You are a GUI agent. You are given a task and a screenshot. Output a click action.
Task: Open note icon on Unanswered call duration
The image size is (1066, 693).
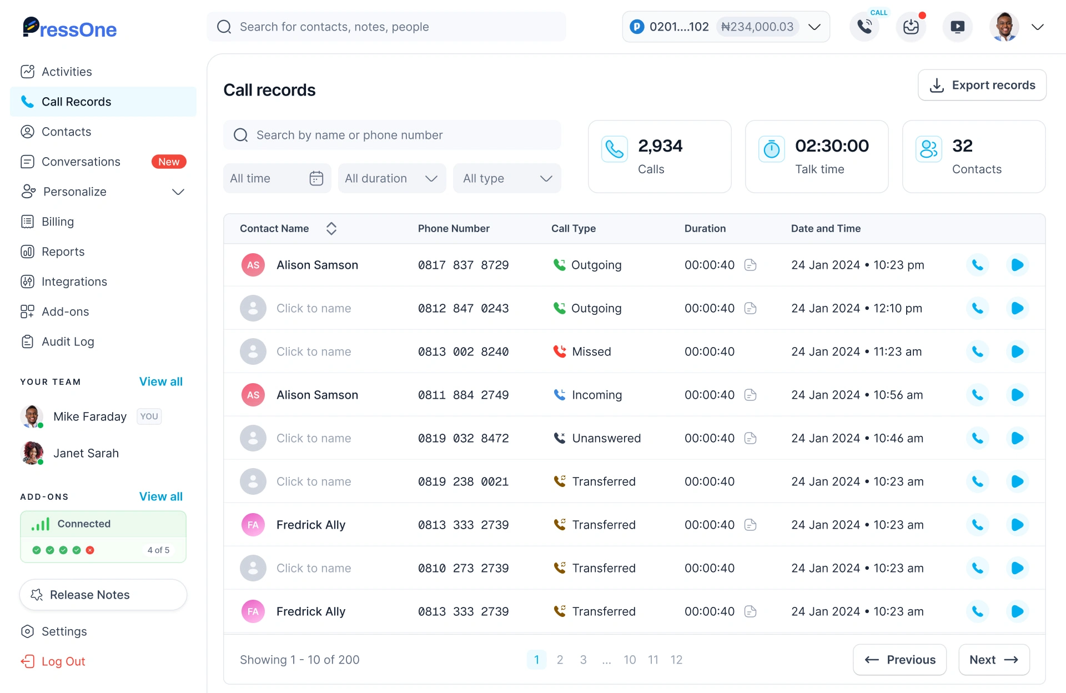(x=751, y=438)
